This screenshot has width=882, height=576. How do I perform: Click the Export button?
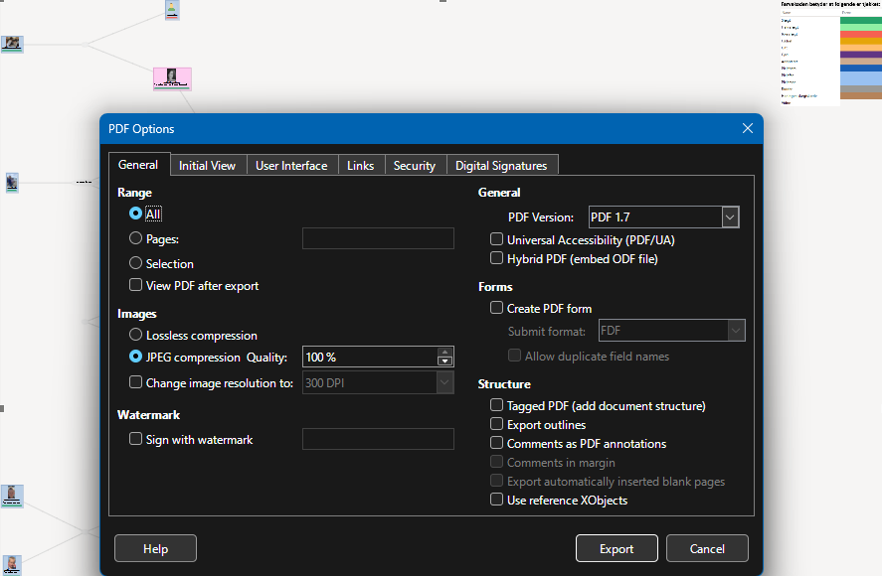click(617, 548)
